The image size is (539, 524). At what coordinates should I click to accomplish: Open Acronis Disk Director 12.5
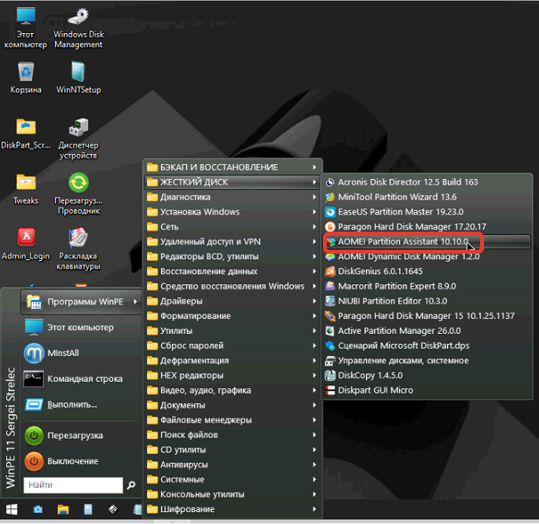pyautogui.click(x=407, y=182)
